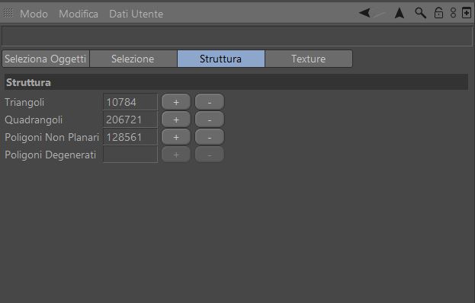
Task: Click plus button for Triangoli
Action: pos(176,102)
